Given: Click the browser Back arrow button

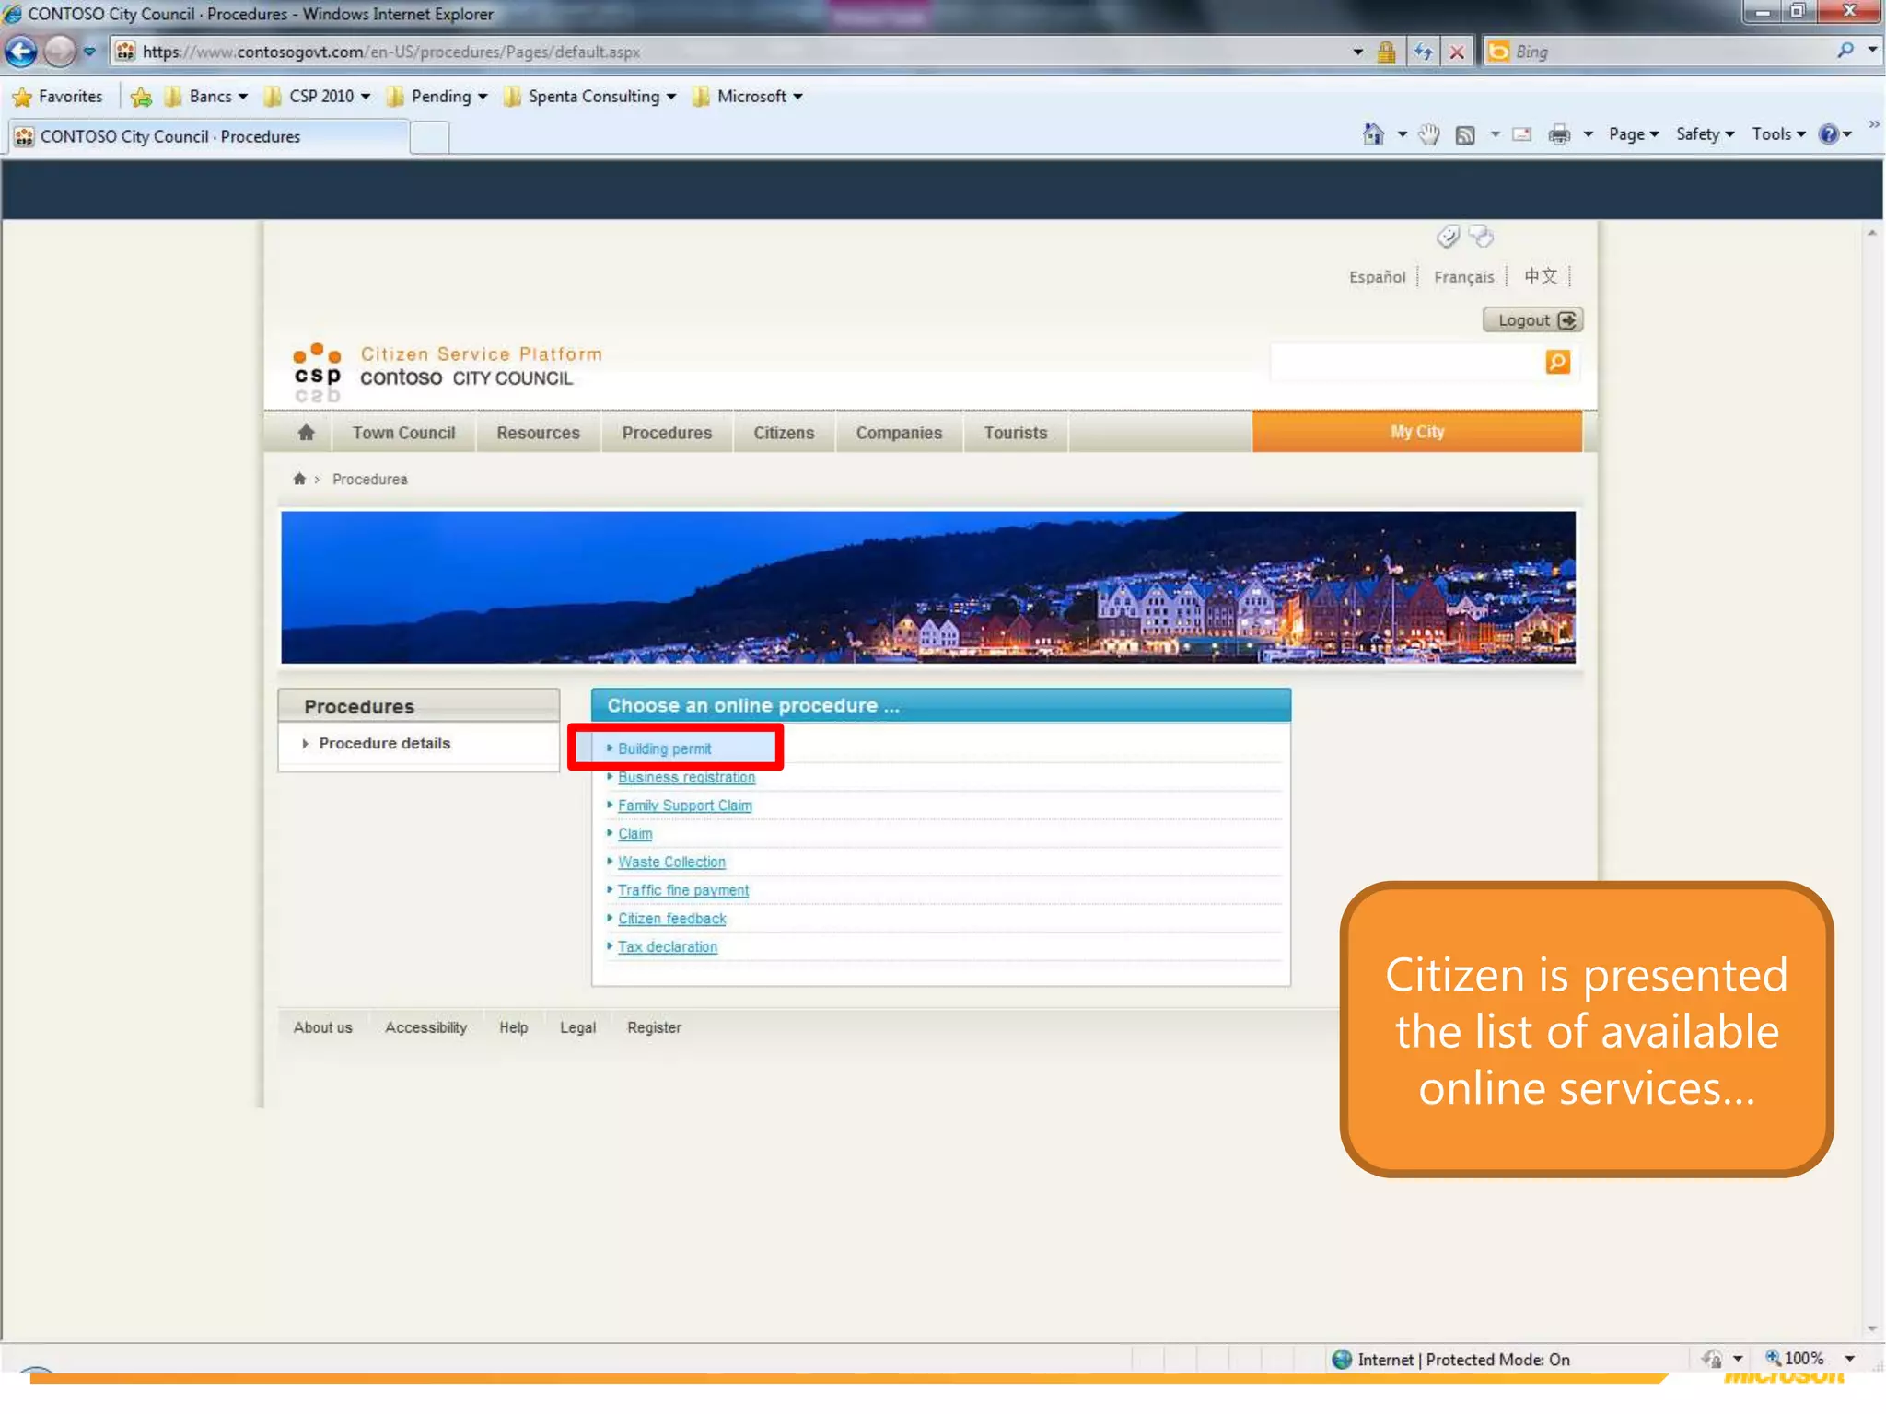Looking at the screenshot, I should 22,51.
